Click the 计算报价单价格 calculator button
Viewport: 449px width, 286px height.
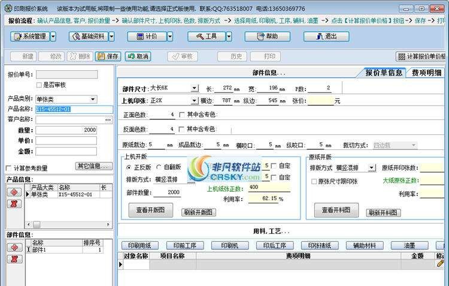pos(421,56)
